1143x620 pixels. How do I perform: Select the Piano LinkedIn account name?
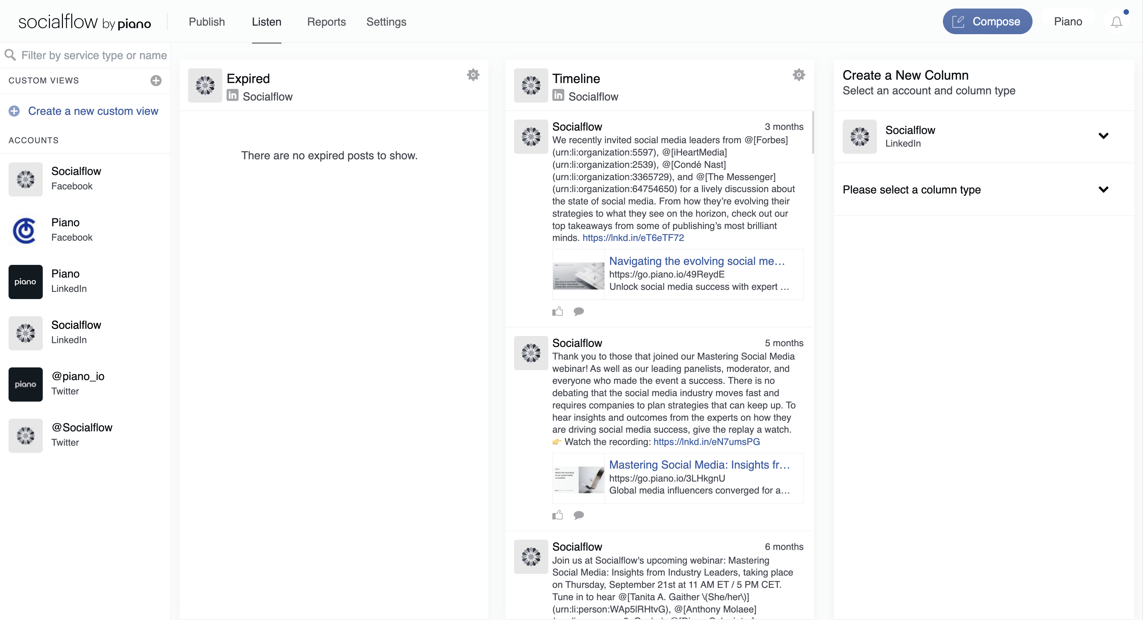click(65, 274)
